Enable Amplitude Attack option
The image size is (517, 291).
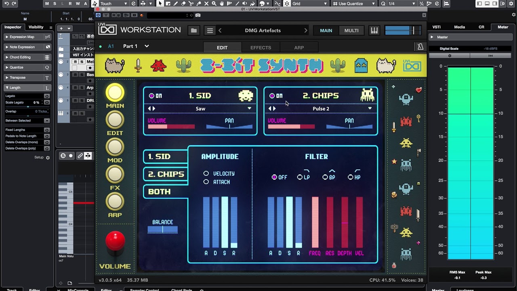point(206,182)
